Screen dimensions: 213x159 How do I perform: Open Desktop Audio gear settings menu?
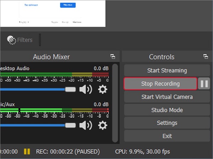(x=103, y=89)
